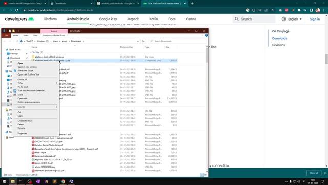Sort by the Type column header
Screen dimensions: 328x185
click(147, 47)
